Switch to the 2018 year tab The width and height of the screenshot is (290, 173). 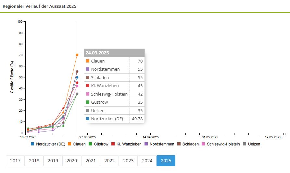tap(34, 161)
